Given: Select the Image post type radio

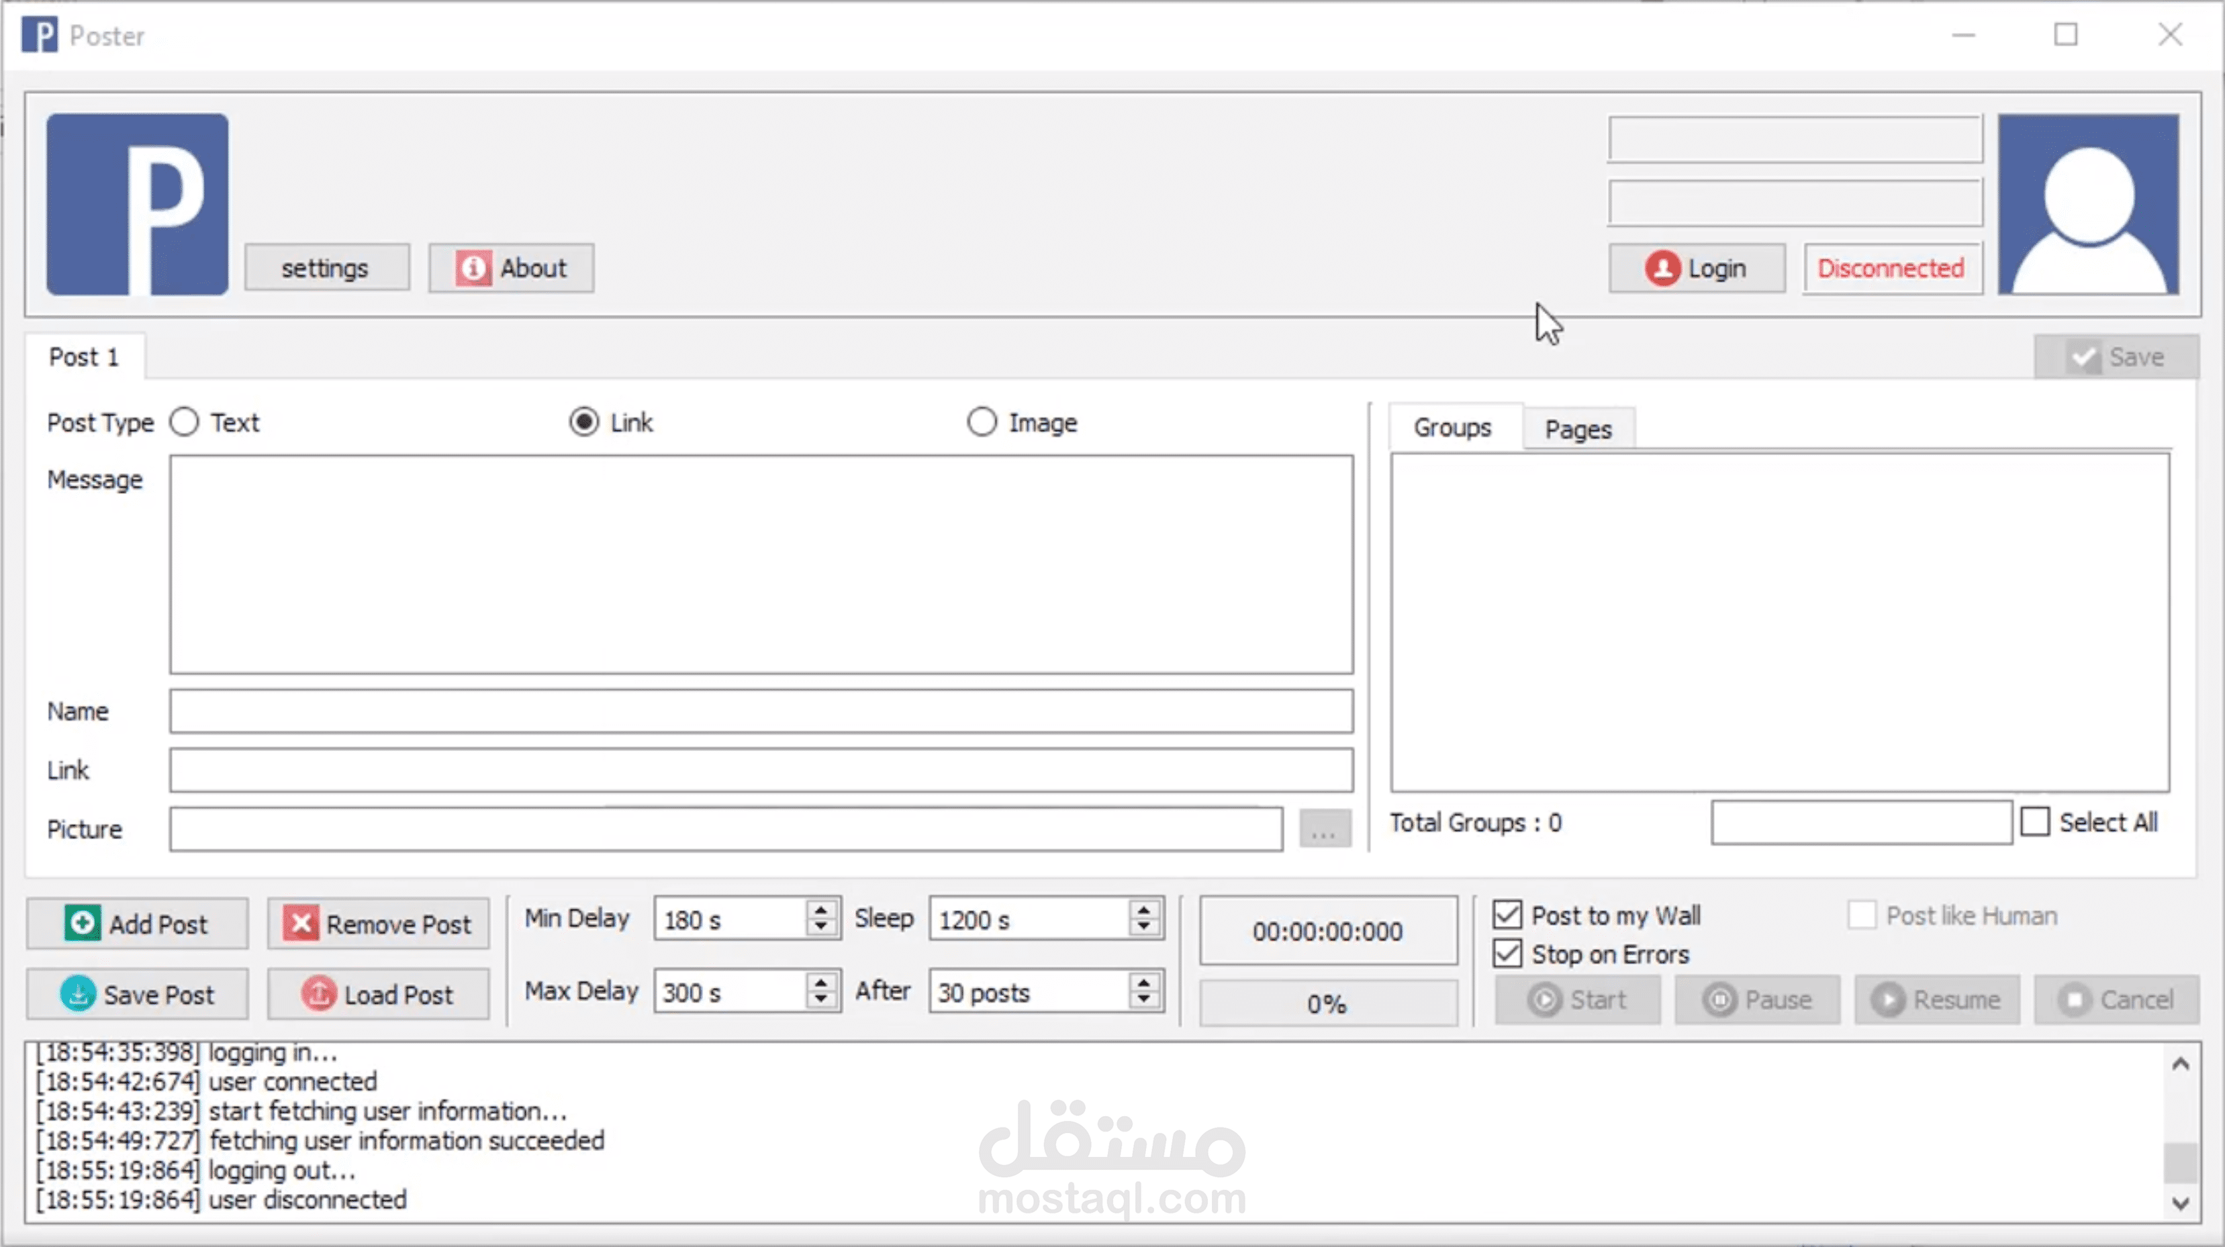Looking at the screenshot, I should click(981, 422).
